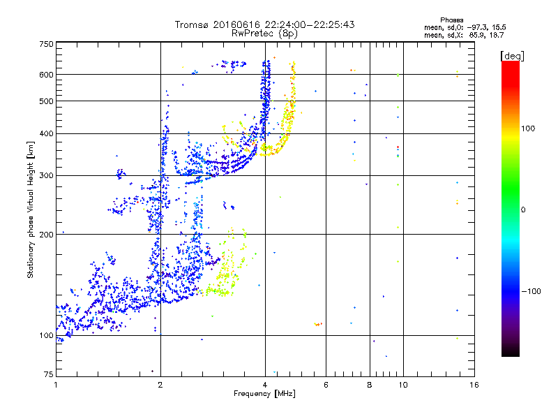This screenshot has width=558, height=419.
Task: Click the phase colorbar strip
Action: pos(511,208)
